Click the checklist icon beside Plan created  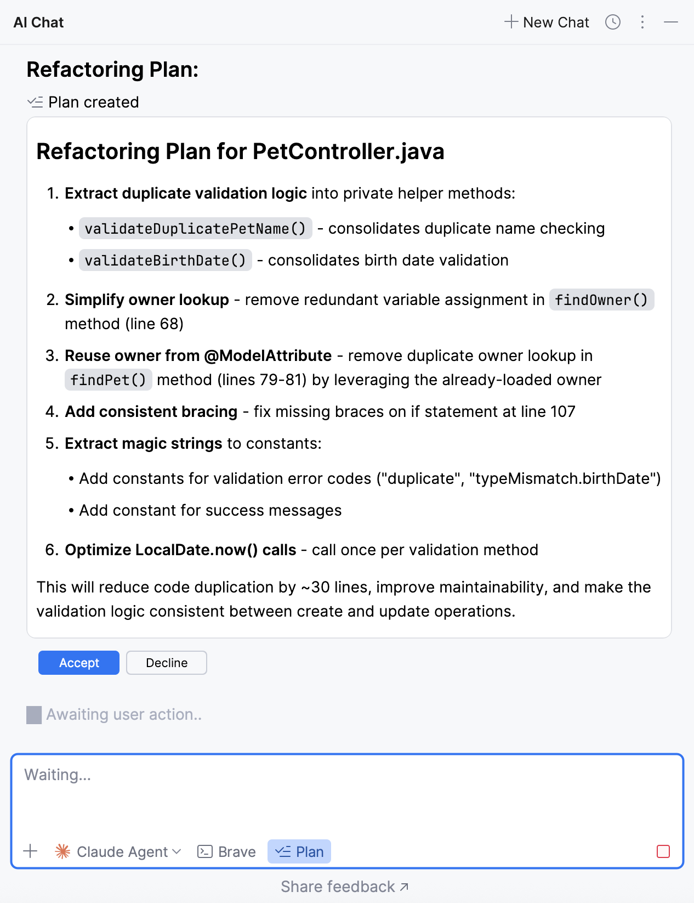click(x=35, y=102)
